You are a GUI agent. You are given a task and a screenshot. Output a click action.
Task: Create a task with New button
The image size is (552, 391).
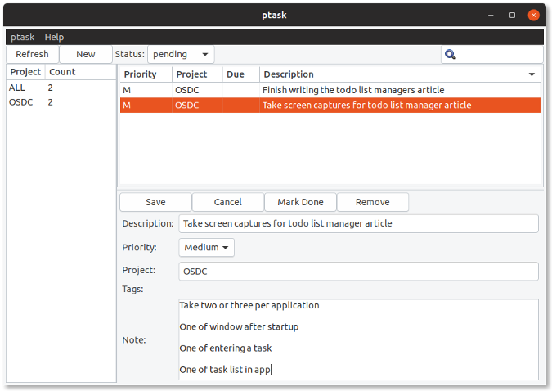[85, 54]
